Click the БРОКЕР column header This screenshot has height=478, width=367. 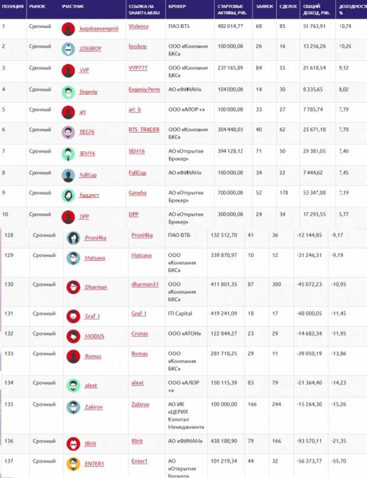point(176,5)
